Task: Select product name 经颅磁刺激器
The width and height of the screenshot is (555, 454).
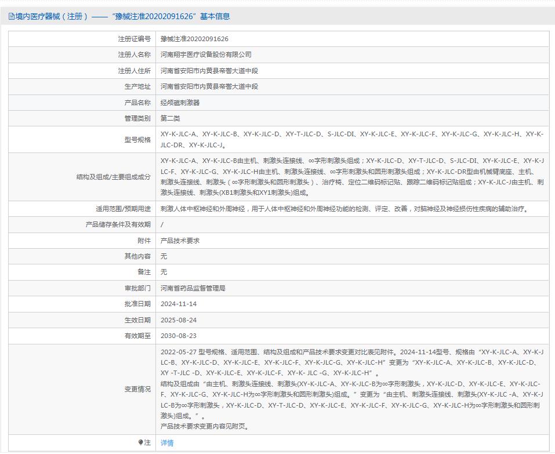Action: click(180, 103)
